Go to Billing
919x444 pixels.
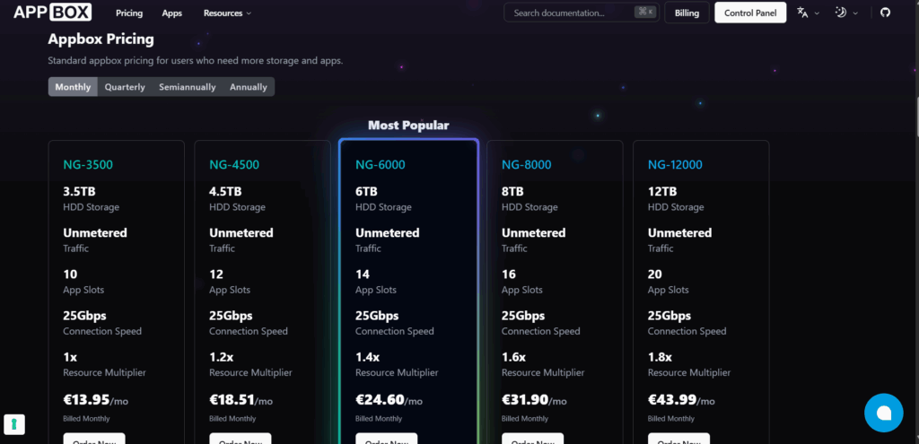tap(687, 13)
